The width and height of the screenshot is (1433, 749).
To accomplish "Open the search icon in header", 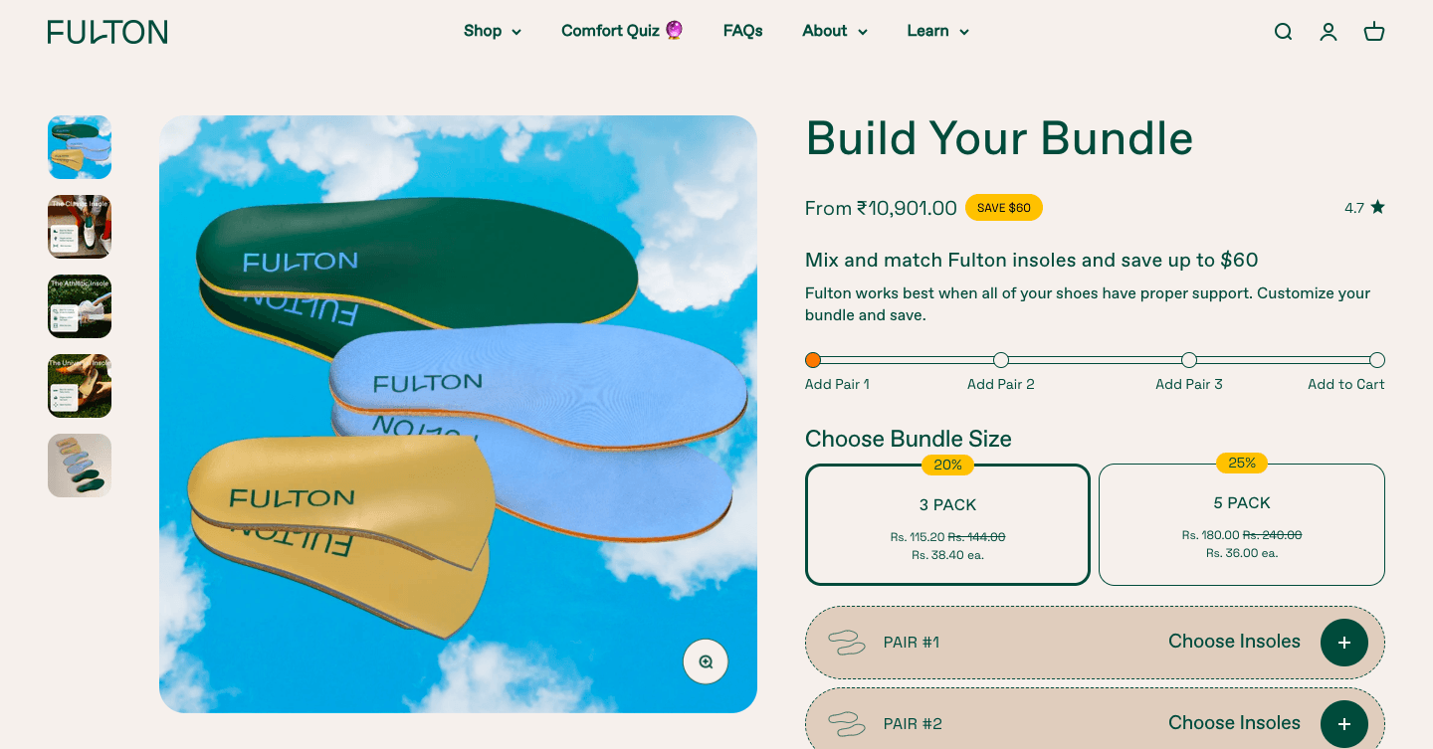I will (1283, 32).
